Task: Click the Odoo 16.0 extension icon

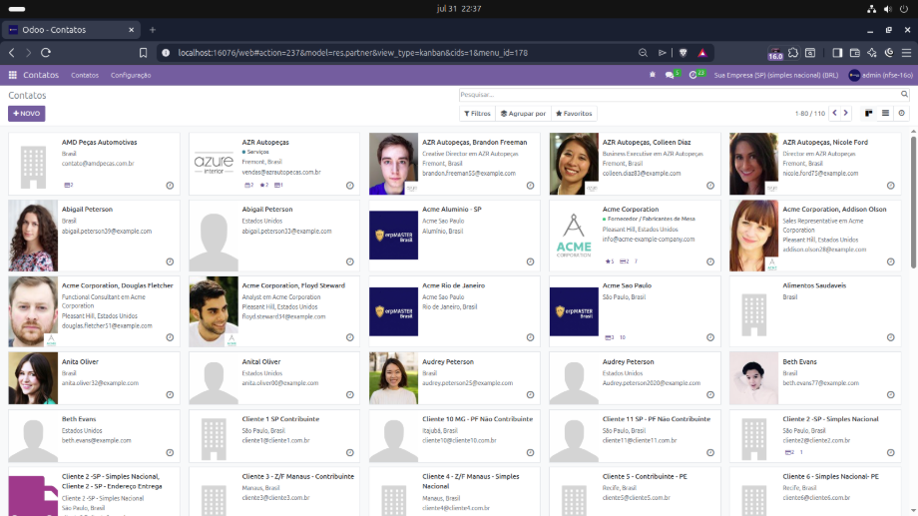Action: tap(775, 53)
